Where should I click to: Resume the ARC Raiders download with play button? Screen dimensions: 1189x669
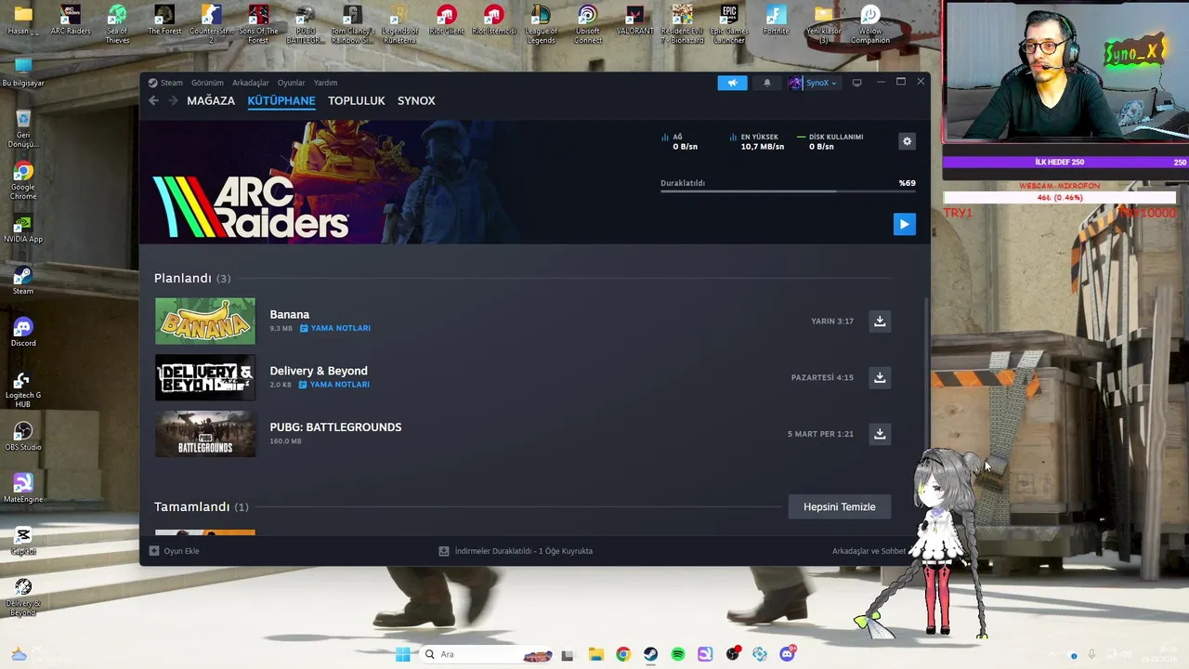904,224
